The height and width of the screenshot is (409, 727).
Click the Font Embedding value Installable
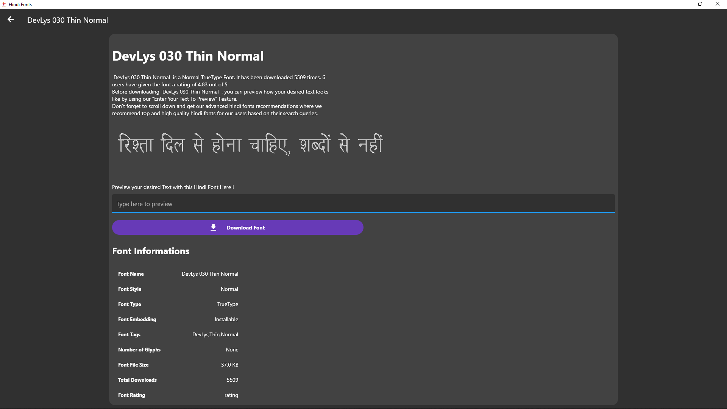[x=226, y=319]
